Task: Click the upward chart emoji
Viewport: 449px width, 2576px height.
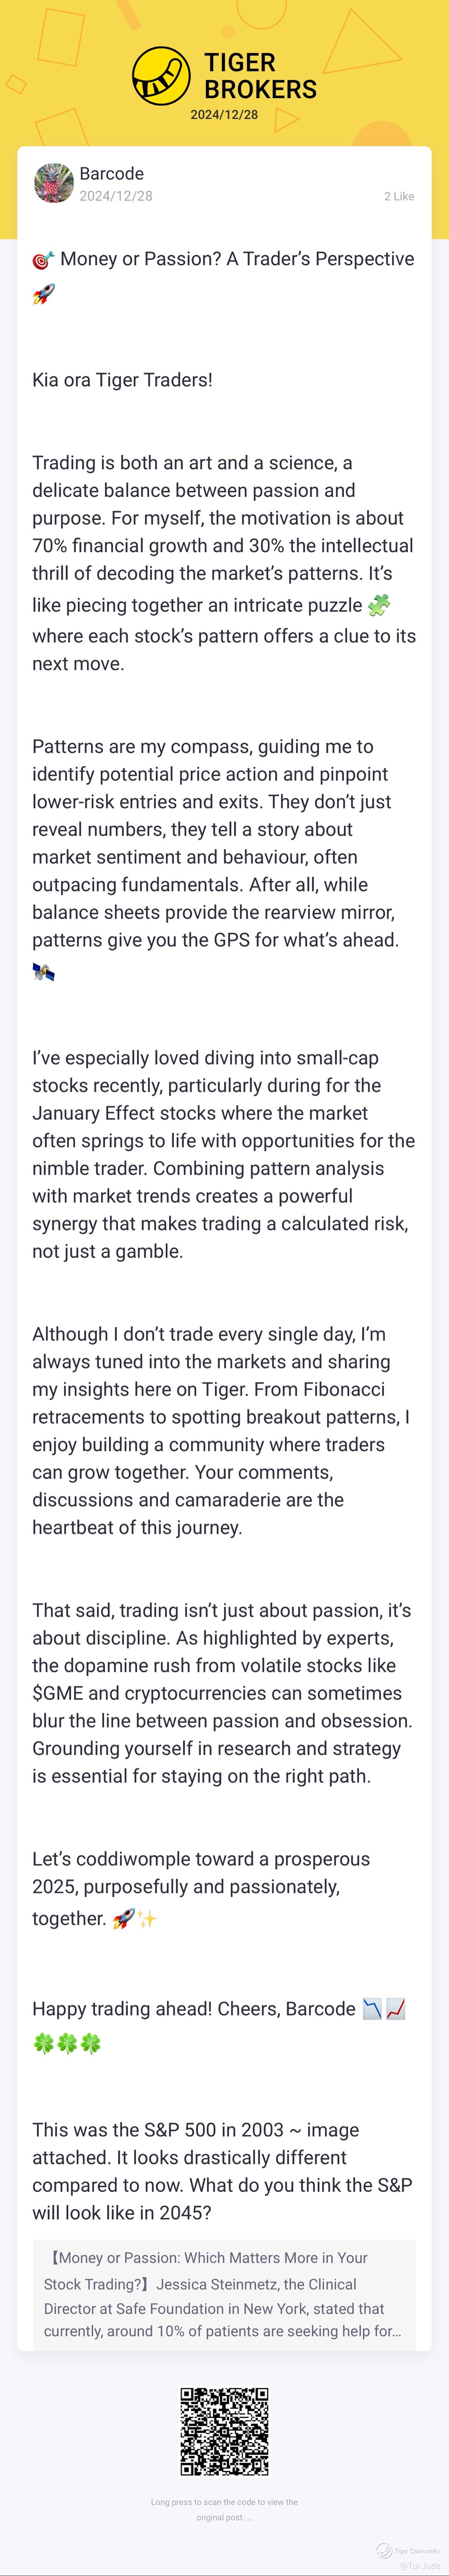Action: click(395, 2009)
